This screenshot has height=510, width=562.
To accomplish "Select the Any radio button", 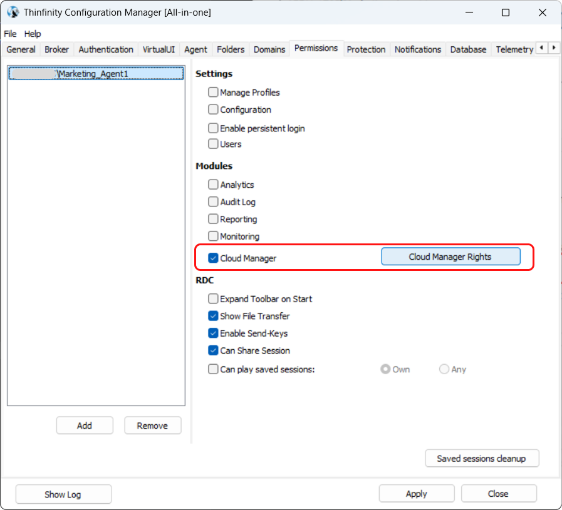I will [444, 369].
